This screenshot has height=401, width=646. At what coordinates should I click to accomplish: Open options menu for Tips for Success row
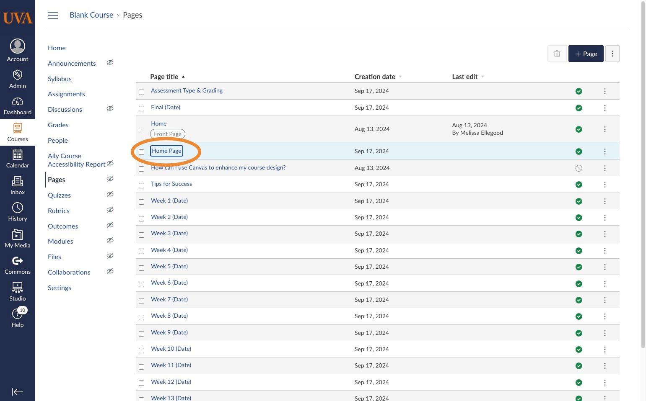(605, 185)
